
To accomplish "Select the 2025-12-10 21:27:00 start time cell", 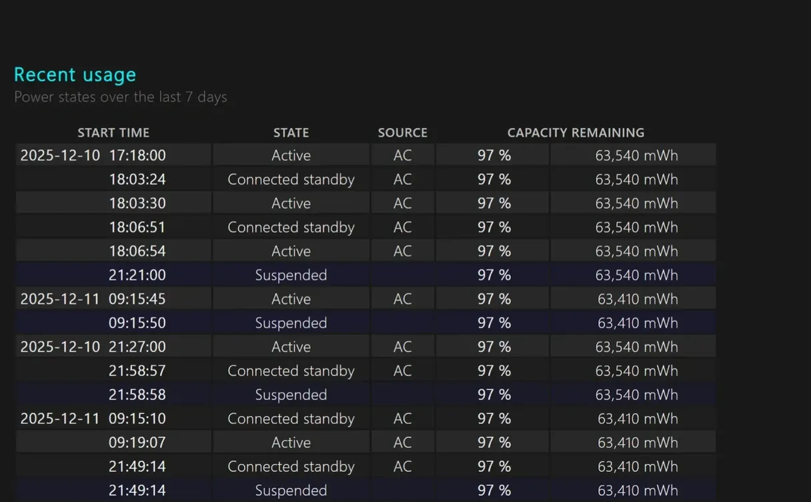I will [93, 347].
